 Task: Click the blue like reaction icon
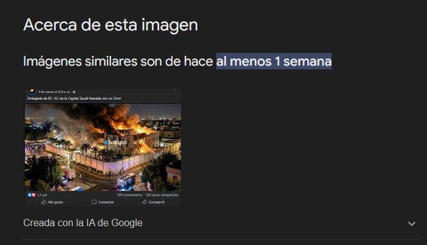coord(30,195)
